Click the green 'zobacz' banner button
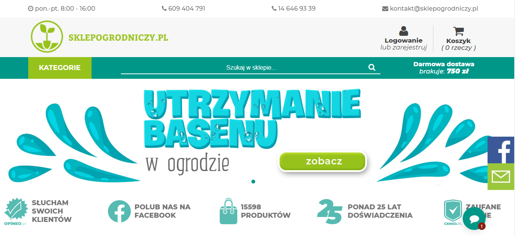The image size is (515, 236). click(323, 161)
